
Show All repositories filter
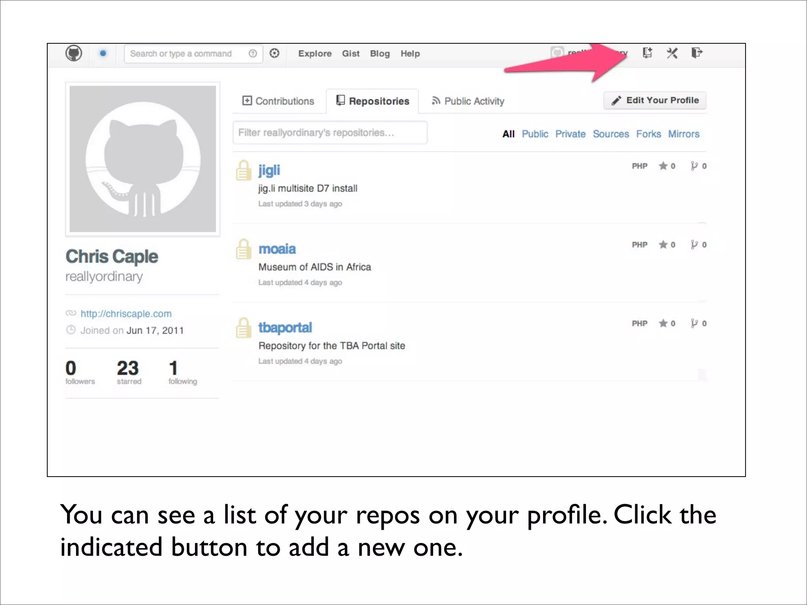[x=508, y=134]
